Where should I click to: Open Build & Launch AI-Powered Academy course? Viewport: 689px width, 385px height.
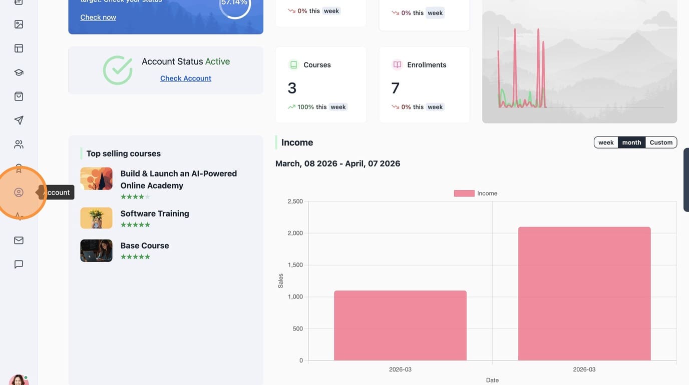click(x=178, y=179)
